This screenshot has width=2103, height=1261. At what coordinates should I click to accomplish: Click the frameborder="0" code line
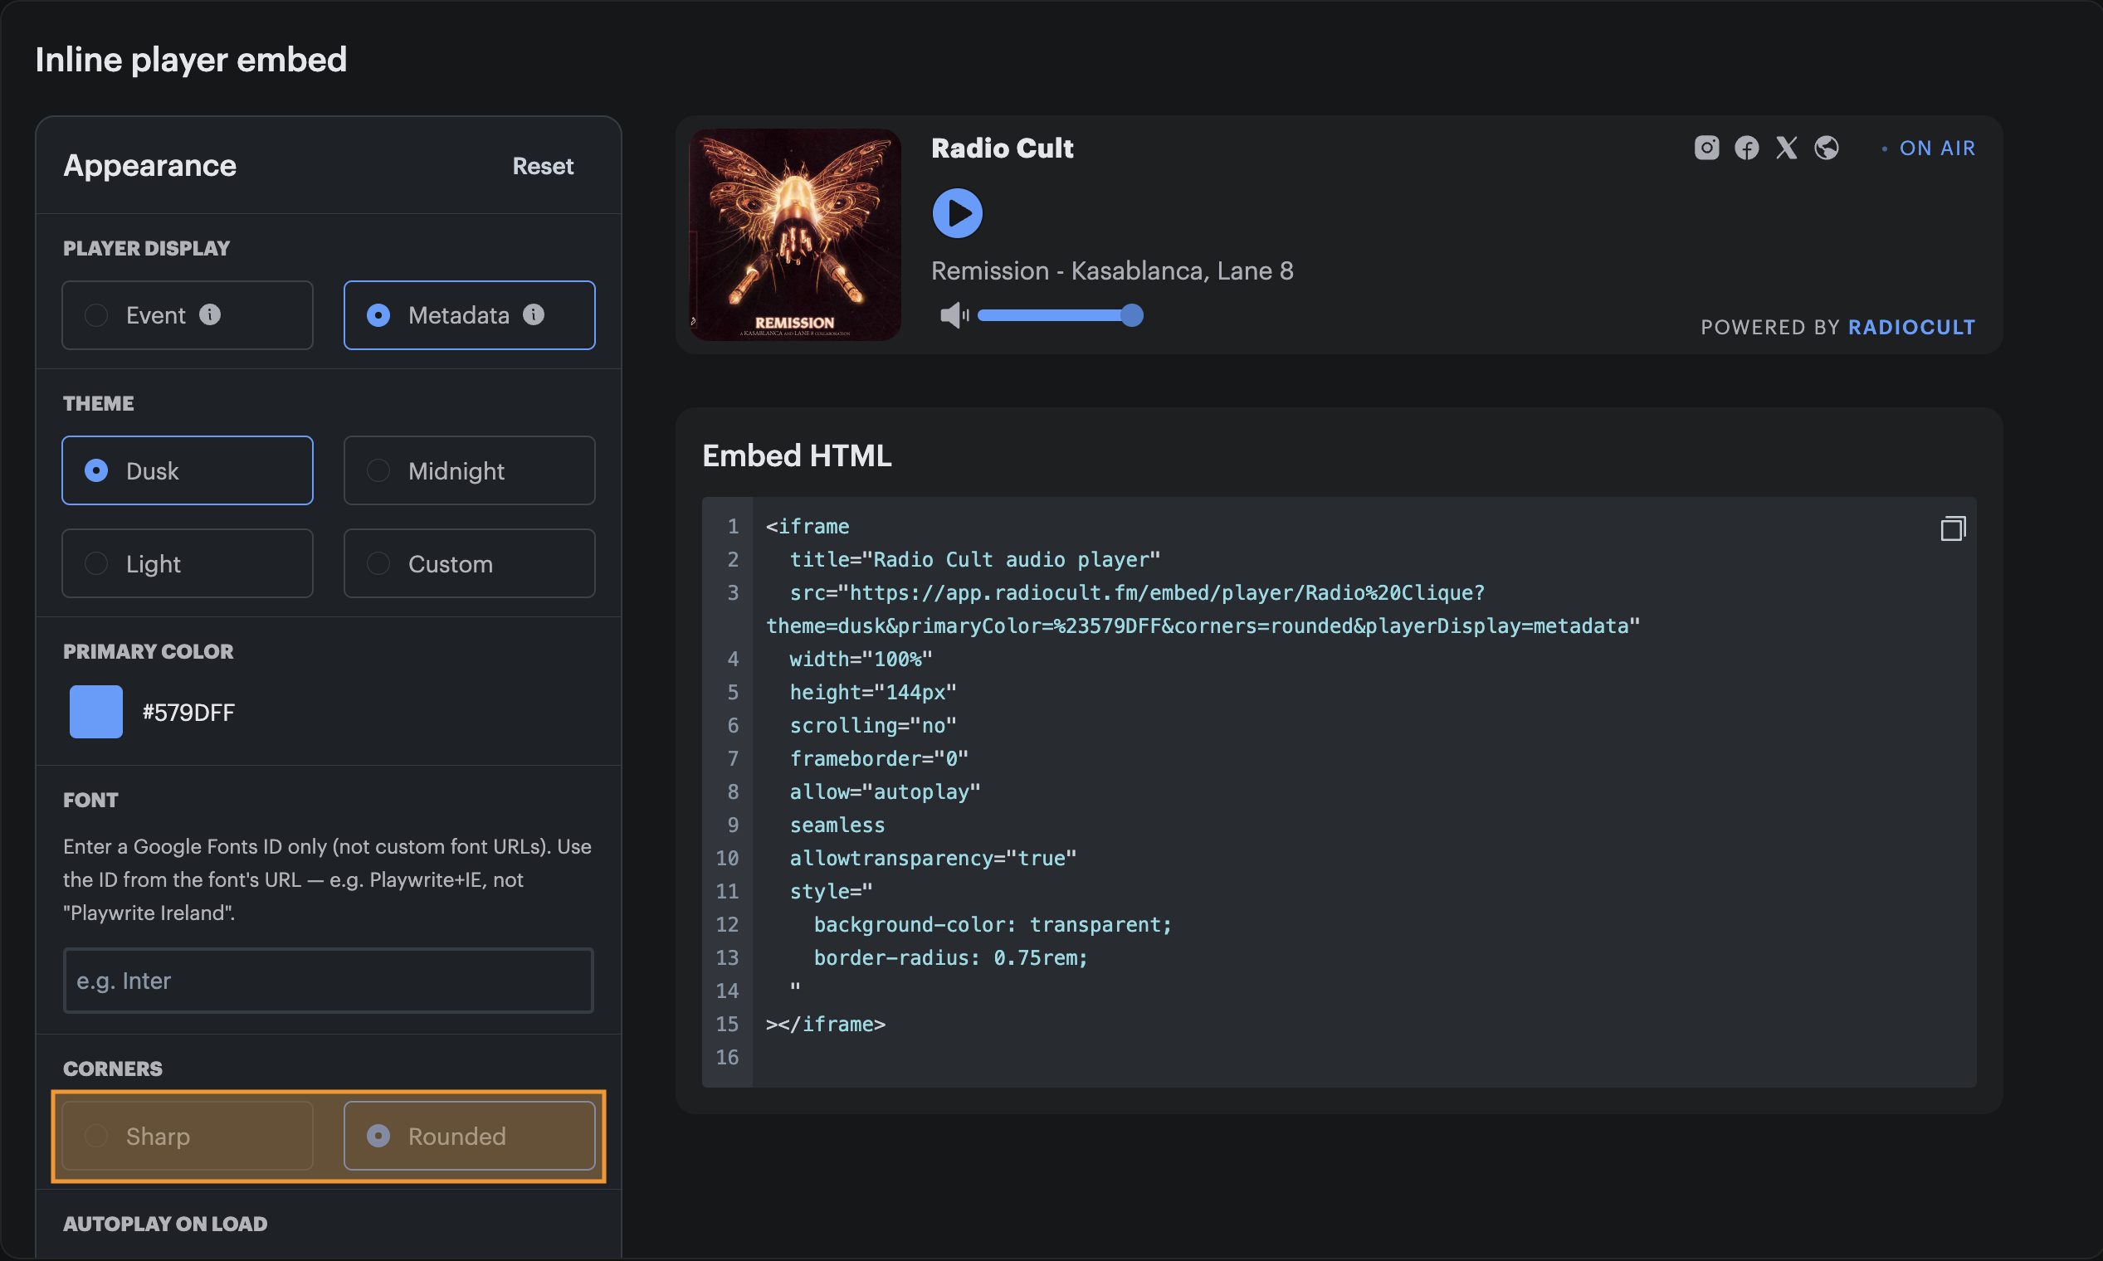(879, 758)
